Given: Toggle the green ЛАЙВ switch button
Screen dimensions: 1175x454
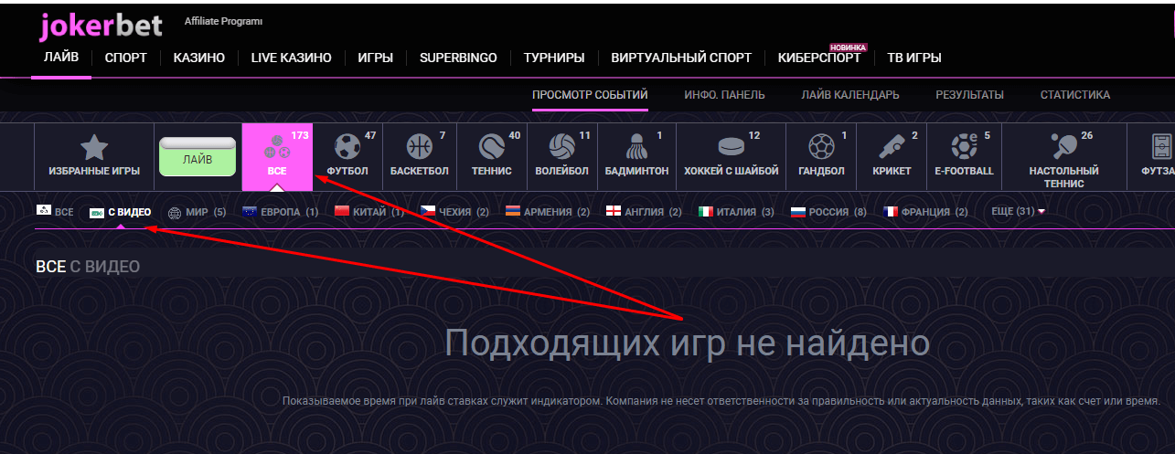Looking at the screenshot, I should 198,157.
